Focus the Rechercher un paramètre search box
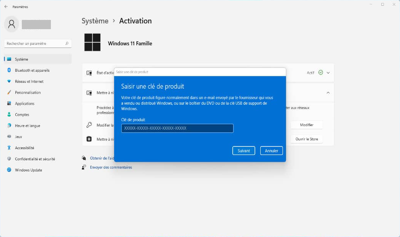The width and height of the screenshot is (400, 237). (35, 44)
